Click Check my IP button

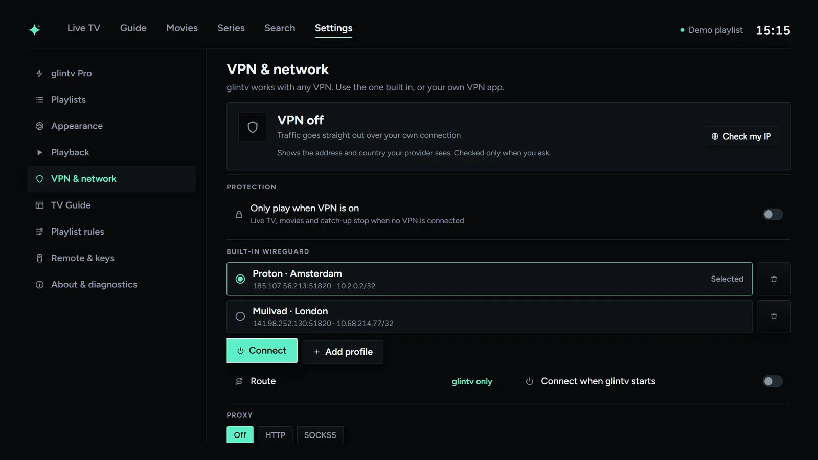(x=741, y=136)
